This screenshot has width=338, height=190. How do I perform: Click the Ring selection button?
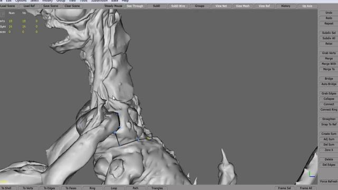(x=92, y=188)
